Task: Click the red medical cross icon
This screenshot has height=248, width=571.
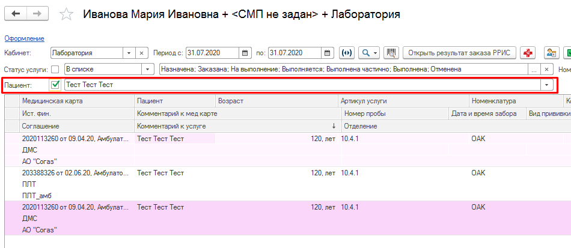Action: click(x=528, y=53)
